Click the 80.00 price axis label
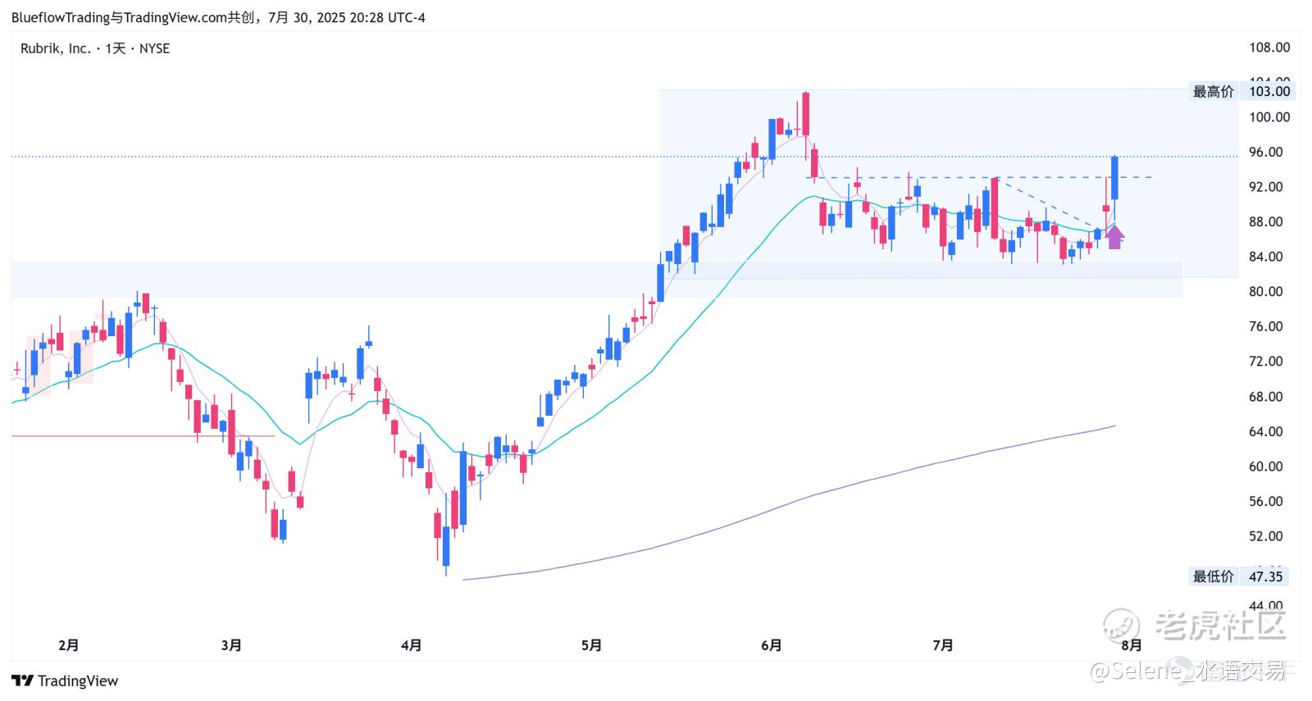The width and height of the screenshot is (1312, 701). (1266, 291)
